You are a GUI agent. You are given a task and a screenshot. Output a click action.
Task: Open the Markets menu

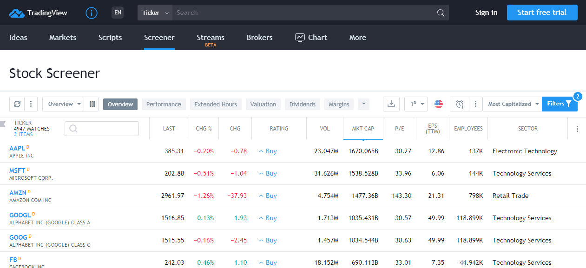[63, 38]
